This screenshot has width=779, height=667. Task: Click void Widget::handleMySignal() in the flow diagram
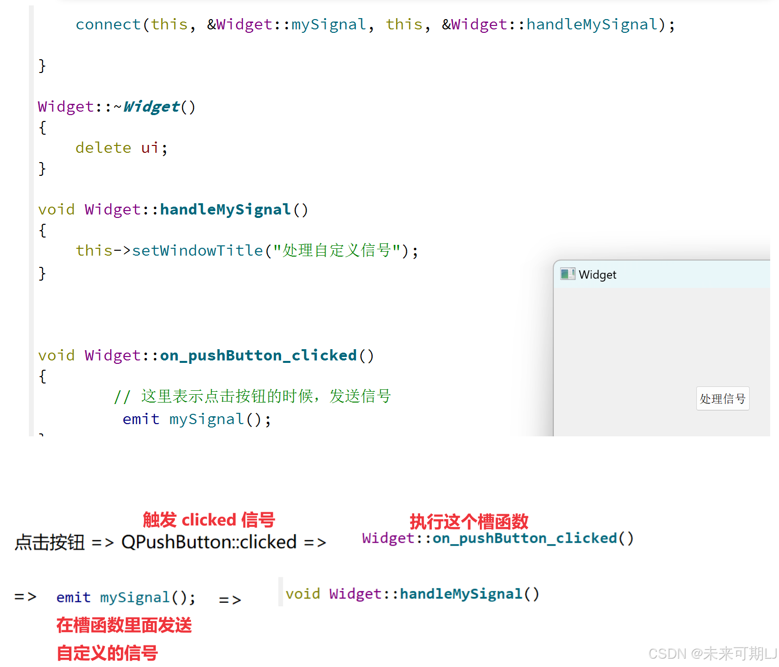(x=412, y=594)
